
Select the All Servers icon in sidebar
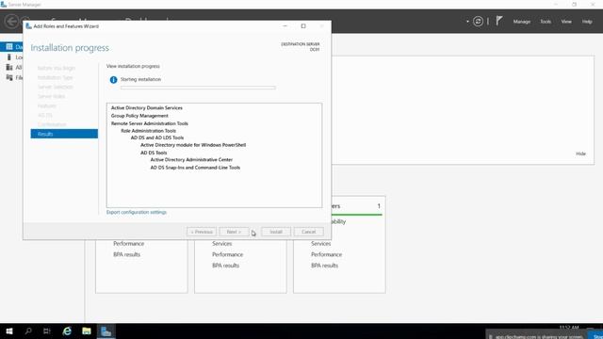point(9,67)
